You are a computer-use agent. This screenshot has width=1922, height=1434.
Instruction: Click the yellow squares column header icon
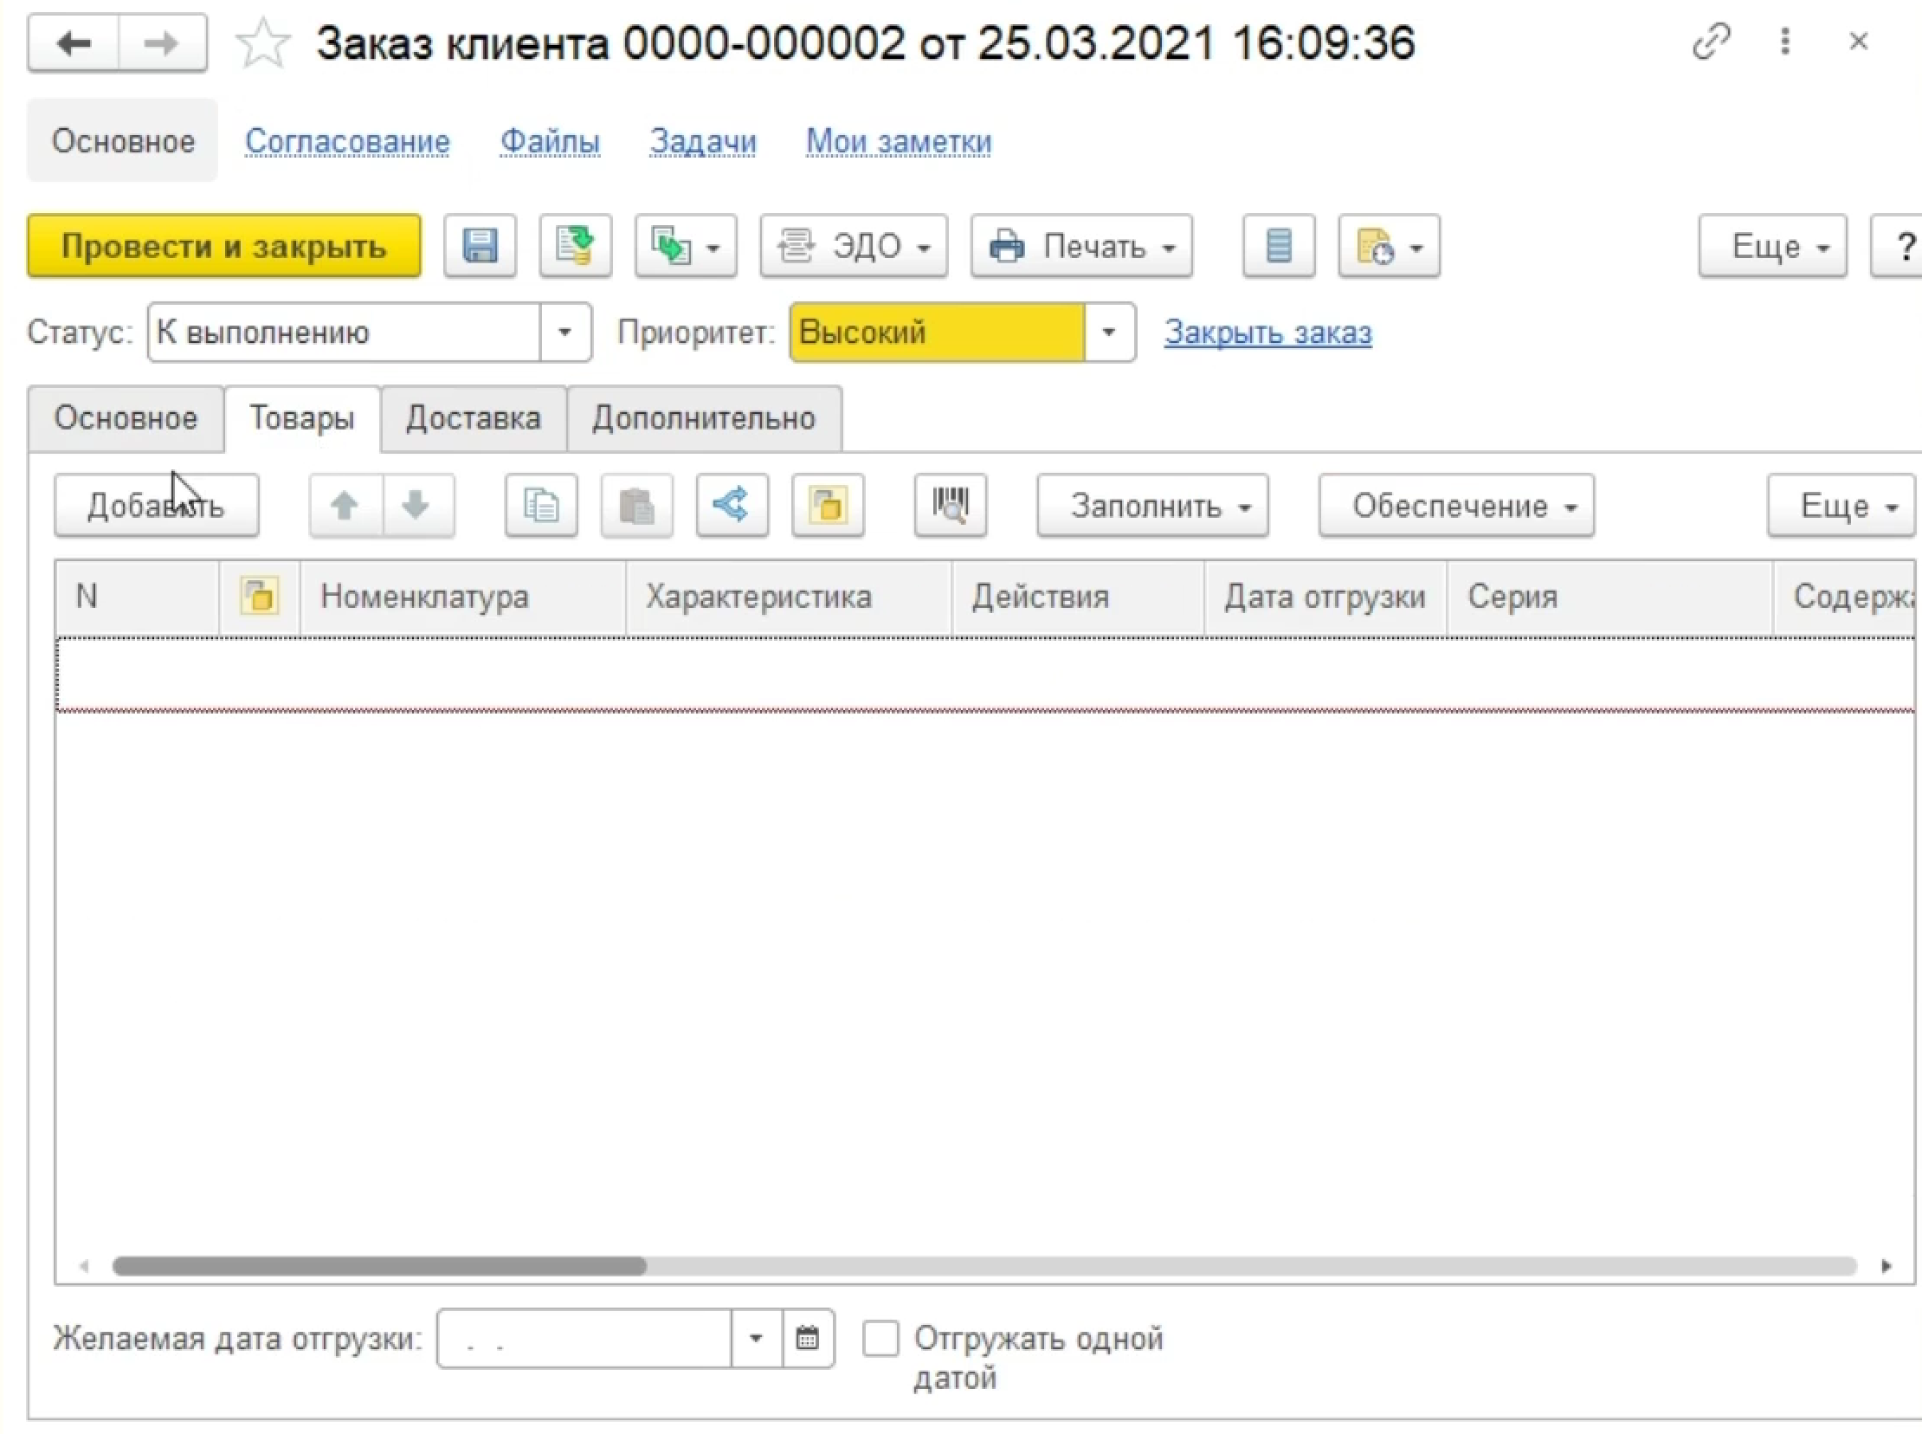pyautogui.click(x=260, y=597)
